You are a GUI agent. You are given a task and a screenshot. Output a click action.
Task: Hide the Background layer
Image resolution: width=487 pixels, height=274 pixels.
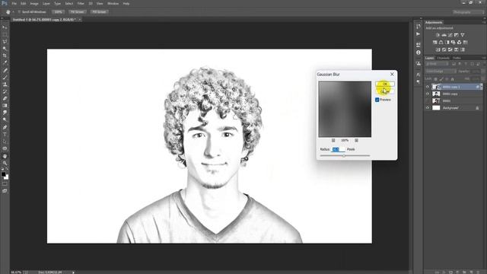pos(428,108)
